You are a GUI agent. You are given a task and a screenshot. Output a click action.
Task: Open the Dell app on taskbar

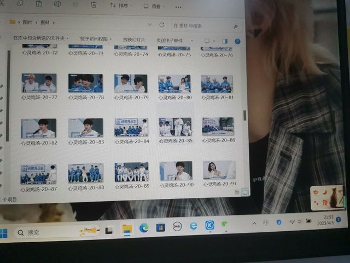[x=177, y=226]
